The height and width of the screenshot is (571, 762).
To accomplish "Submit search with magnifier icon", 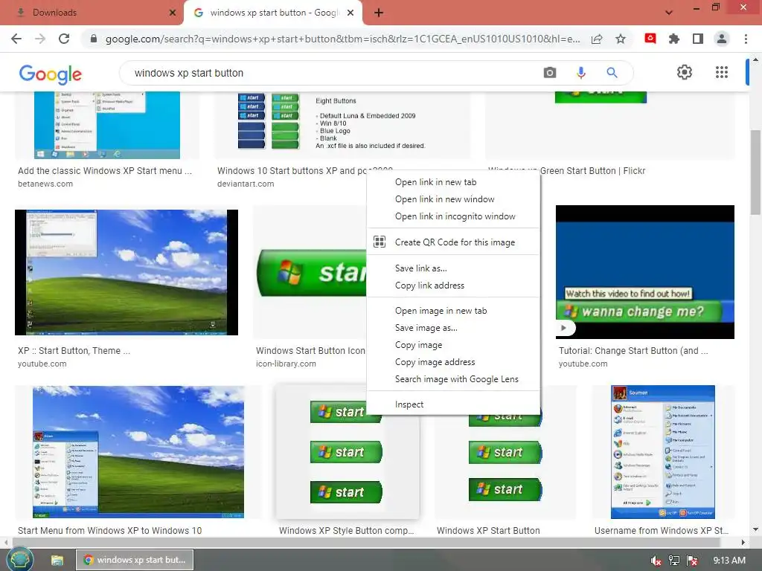I will point(612,73).
